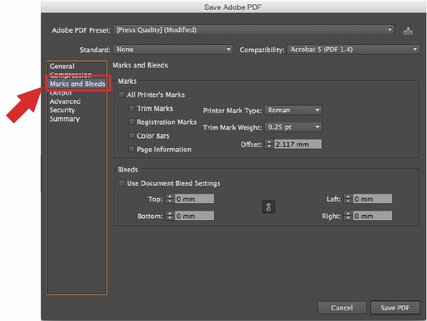This screenshot has height=321, width=427.
Task: Toggle the bleed link chain icon
Action: [x=268, y=208]
